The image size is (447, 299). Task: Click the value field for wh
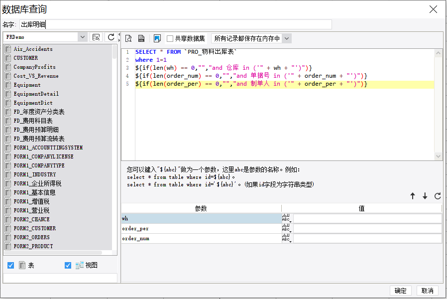tap(367, 219)
